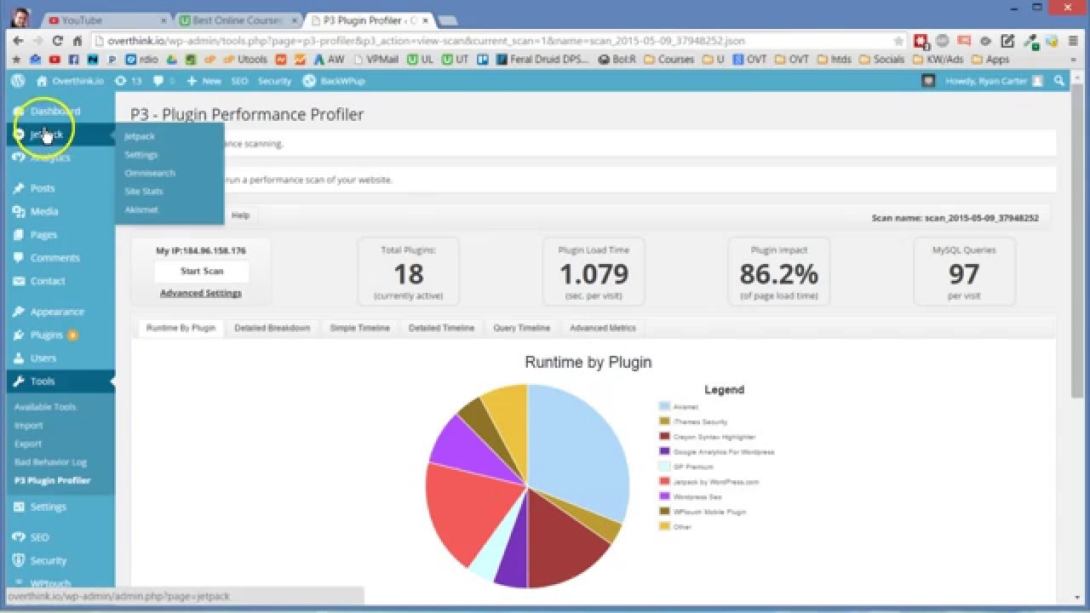Image resolution: width=1090 pixels, height=613 pixels.
Task: Click the browser address bar
Action: 494,40
